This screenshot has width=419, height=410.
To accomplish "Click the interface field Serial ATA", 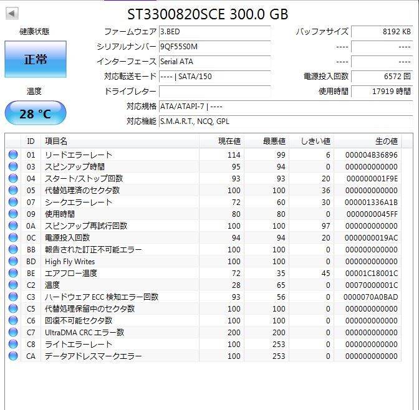I will click(215, 62).
